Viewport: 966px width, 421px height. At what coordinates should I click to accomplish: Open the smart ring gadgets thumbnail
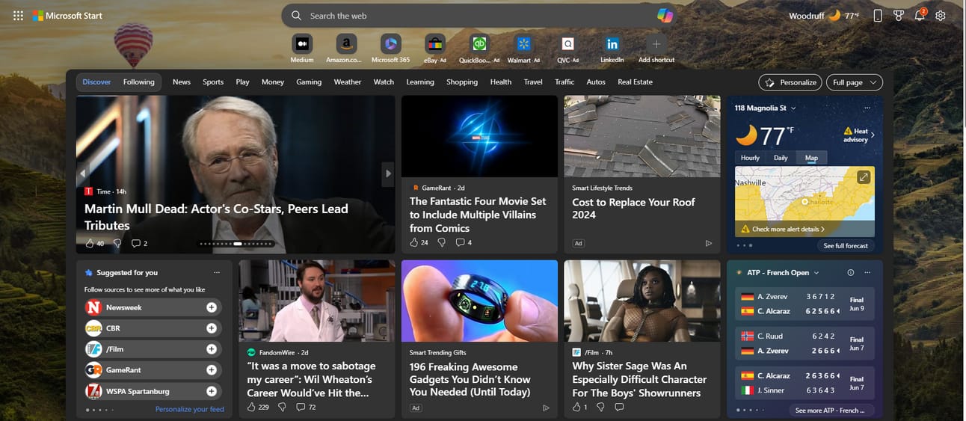pyautogui.click(x=479, y=301)
